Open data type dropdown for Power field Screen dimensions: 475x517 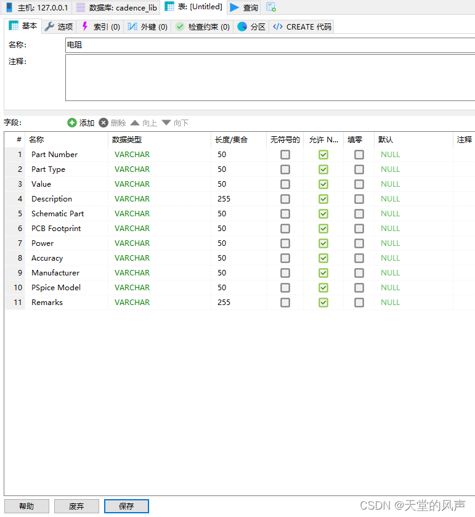tap(159, 243)
